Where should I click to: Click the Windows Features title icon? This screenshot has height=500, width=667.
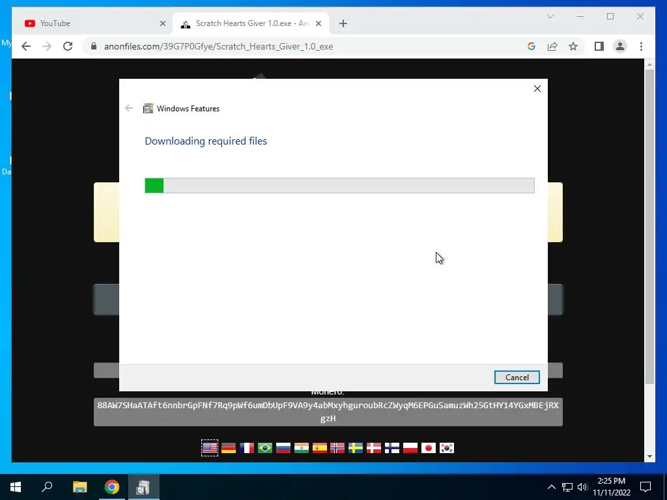click(148, 109)
